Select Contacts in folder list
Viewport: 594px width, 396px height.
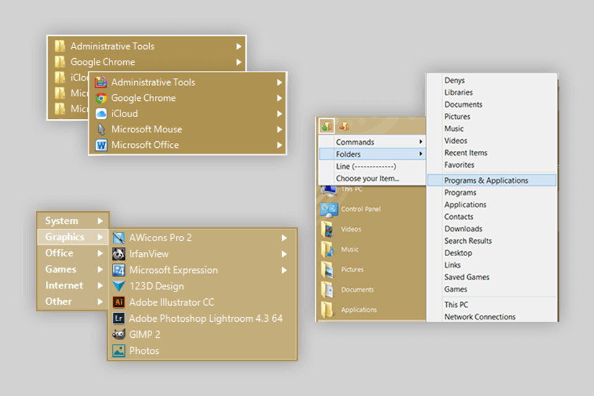click(x=492, y=217)
